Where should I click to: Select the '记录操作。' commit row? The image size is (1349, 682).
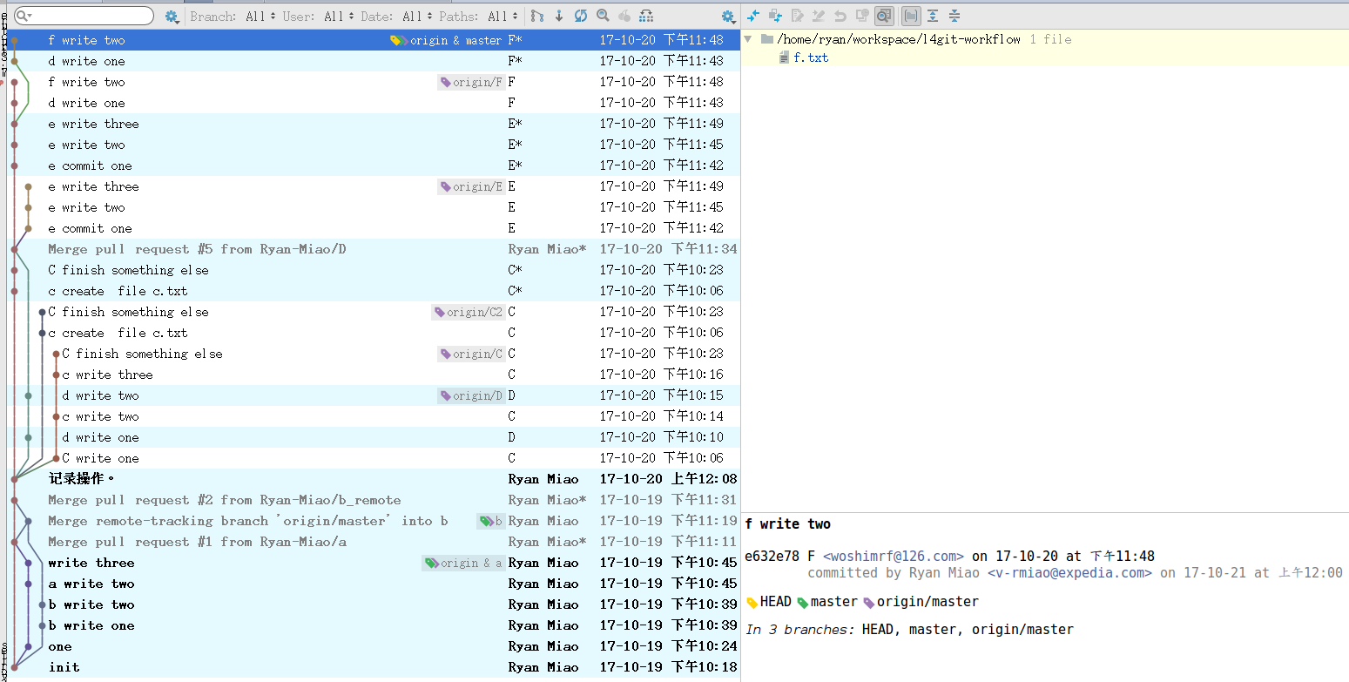click(374, 479)
